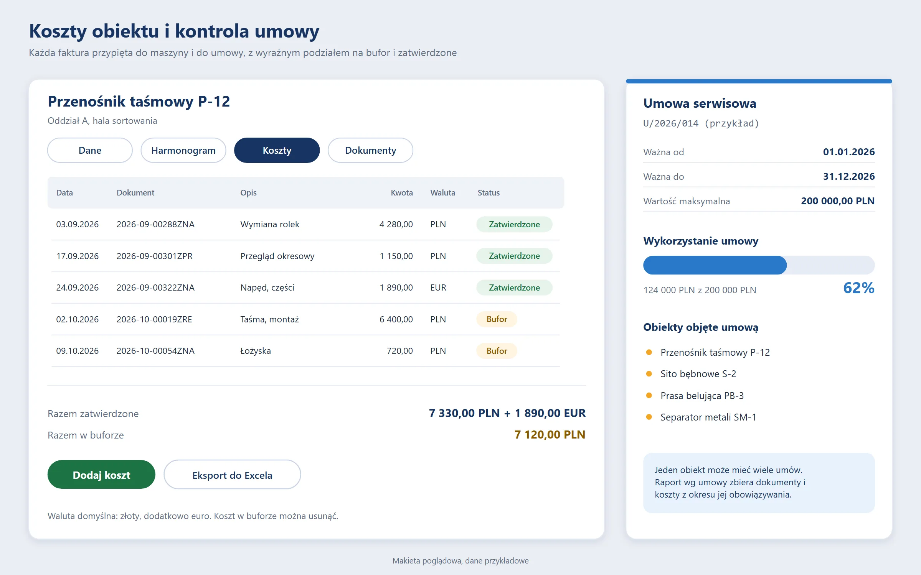The image size is (921, 575).
Task: Click Zatwierdzone badge for Przegląd okresowy row
Action: 514,256
